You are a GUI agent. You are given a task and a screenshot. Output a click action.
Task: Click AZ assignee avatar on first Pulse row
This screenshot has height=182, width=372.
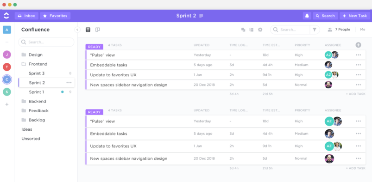(328, 55)
